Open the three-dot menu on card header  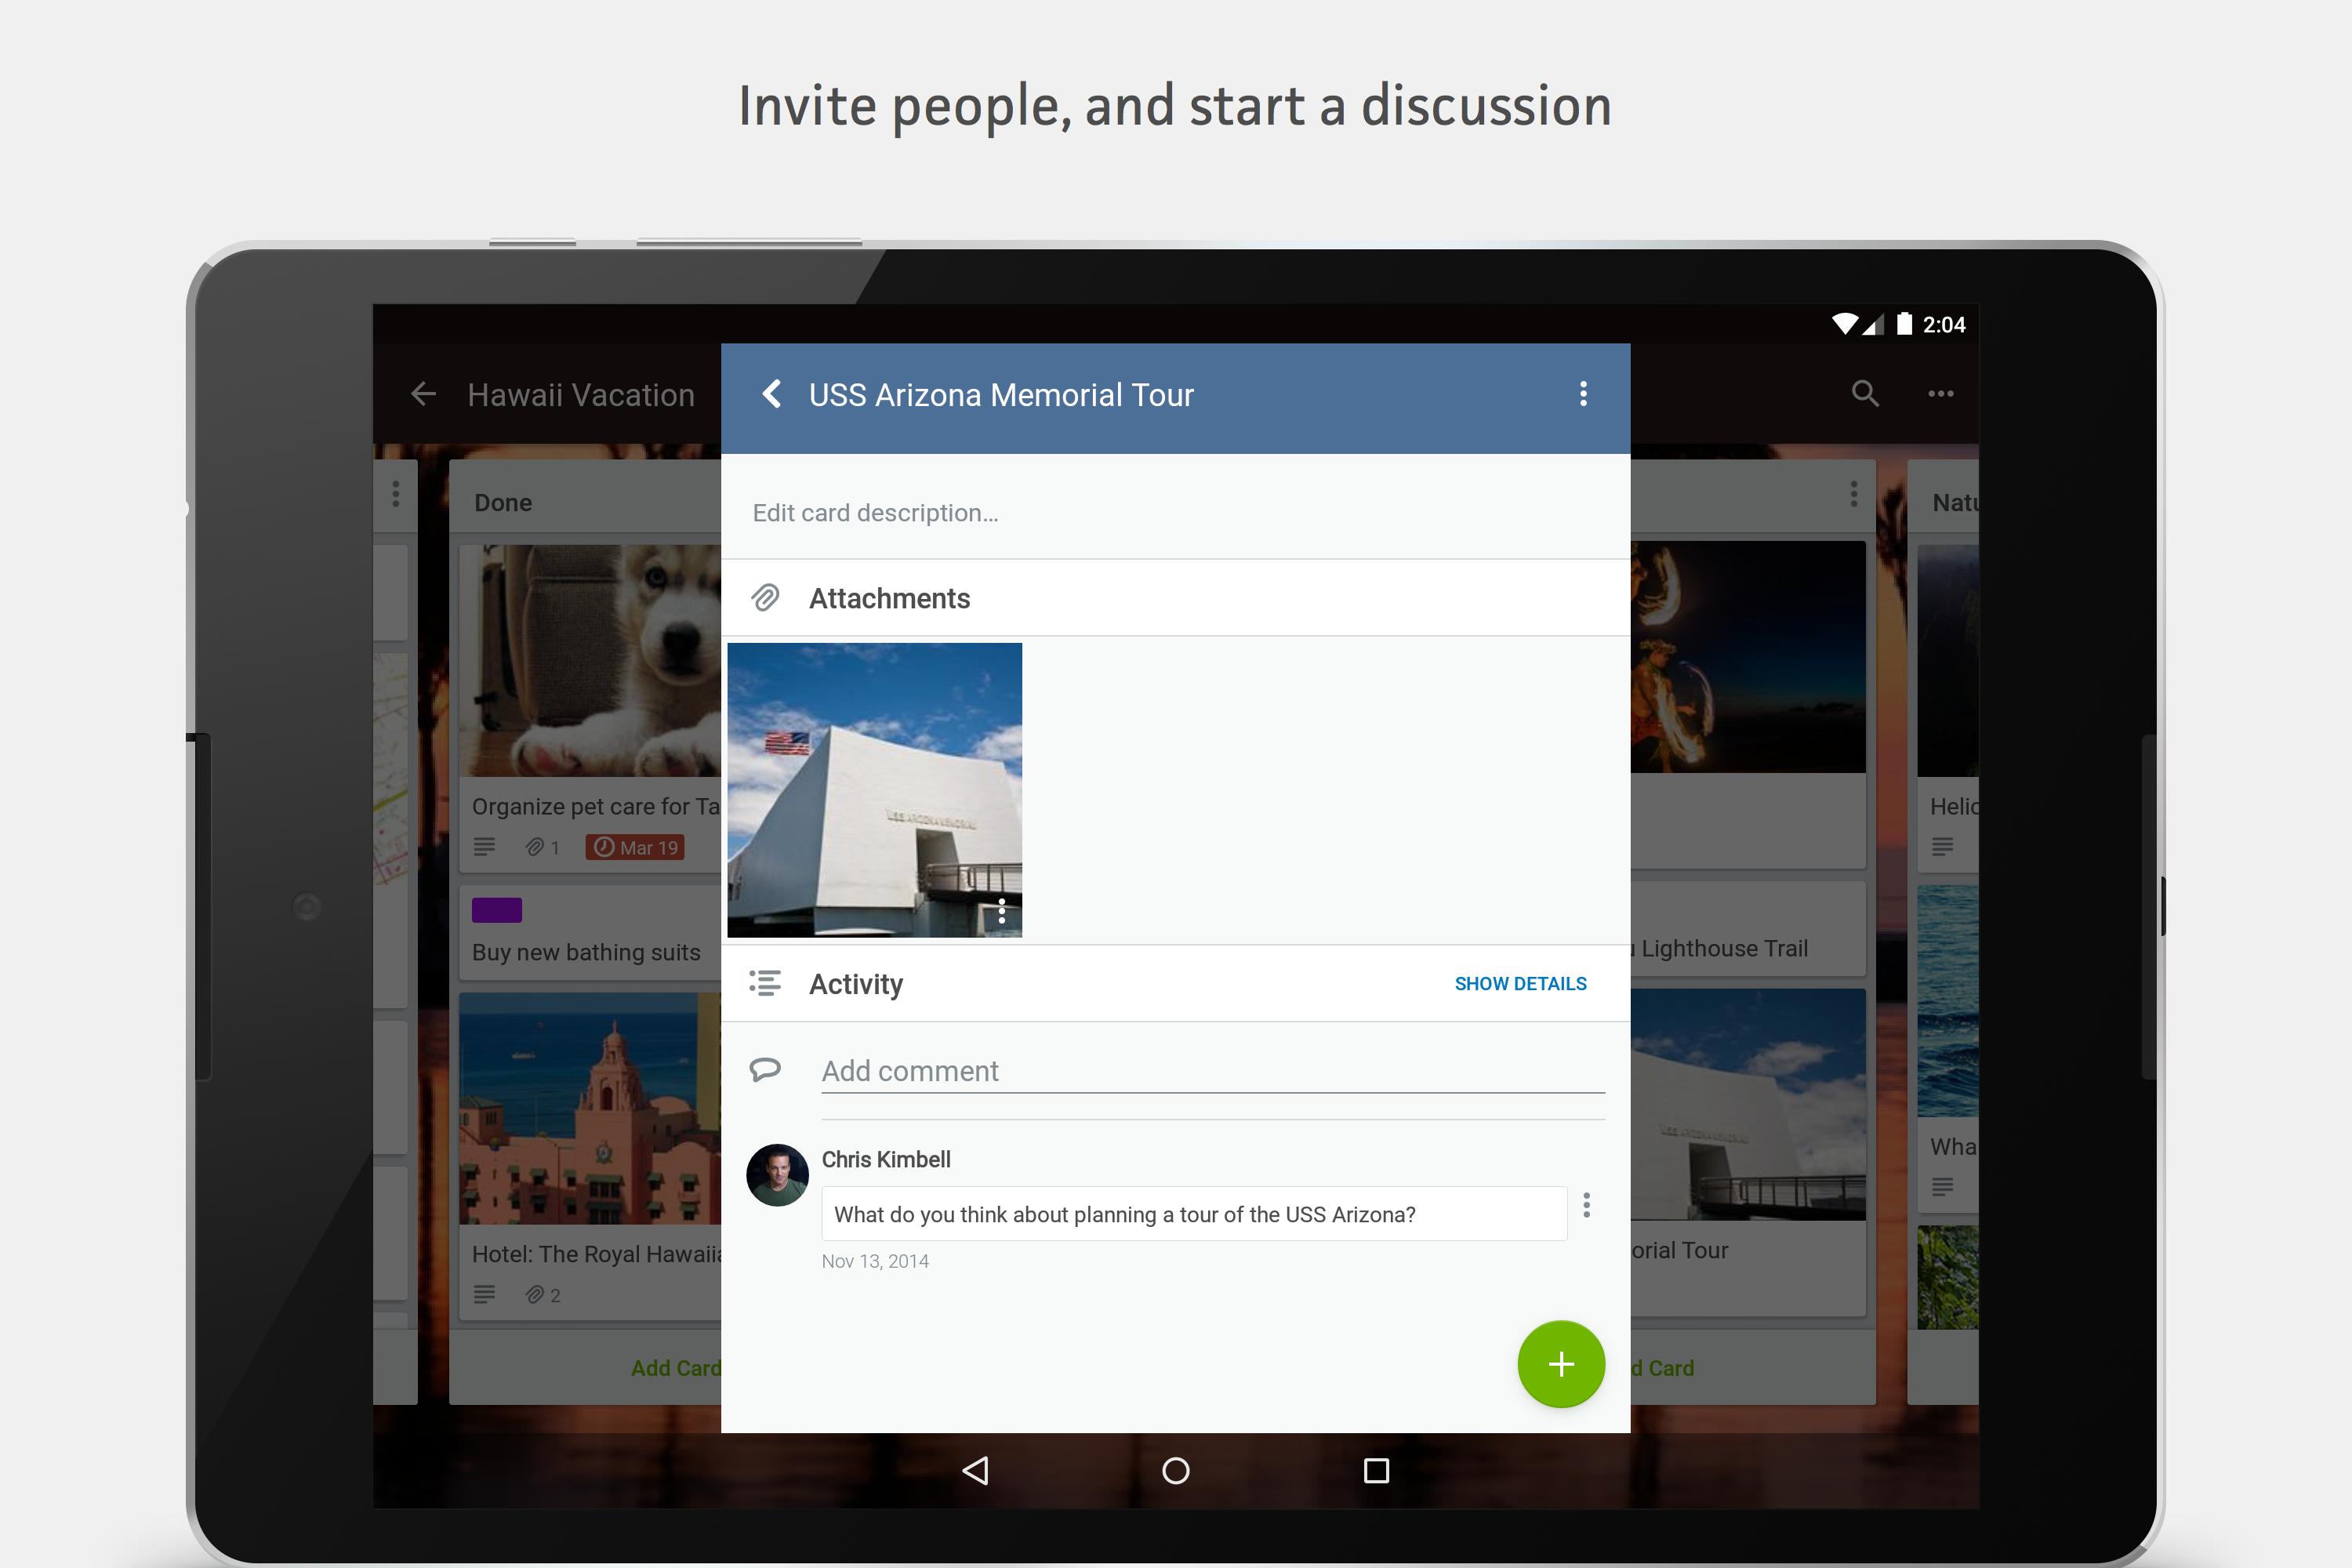1584,394
